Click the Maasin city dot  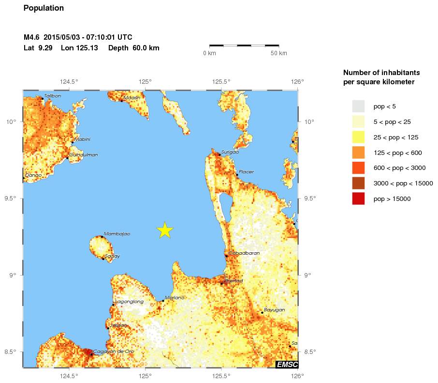pyautogui.click(x=121, y=101)
